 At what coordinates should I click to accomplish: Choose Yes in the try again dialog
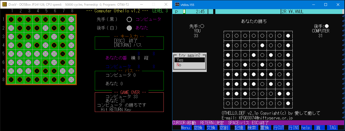[x=189, y=60]
